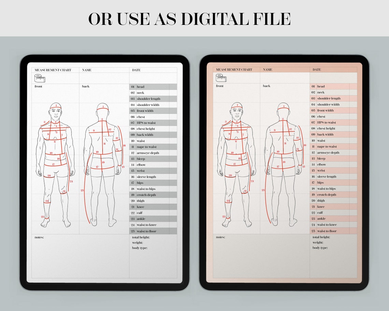Open the NAME field on the white chart
This screenshot has height=311, width=389.
(x=87, y=70)
